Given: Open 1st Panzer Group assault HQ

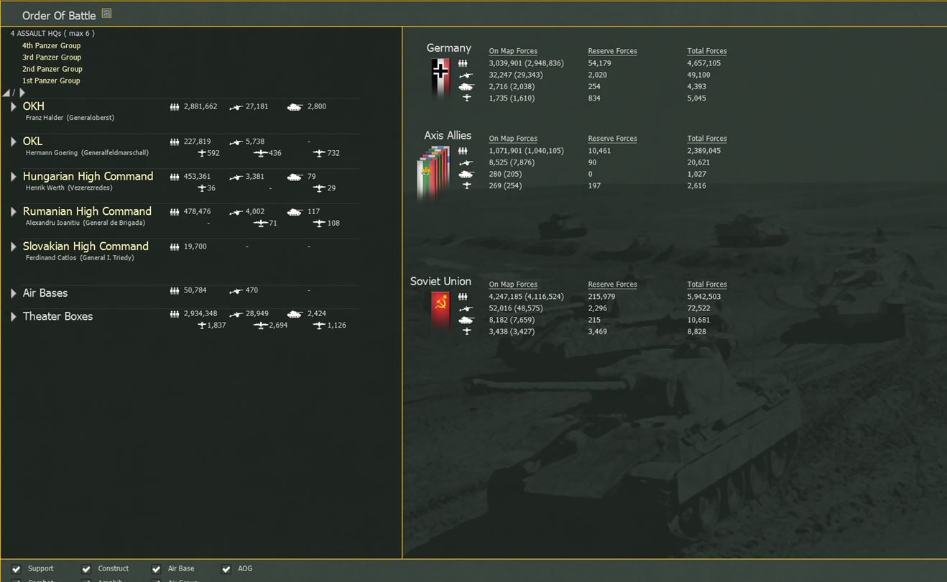Looking at the screenshot, I should pos(51,80).
